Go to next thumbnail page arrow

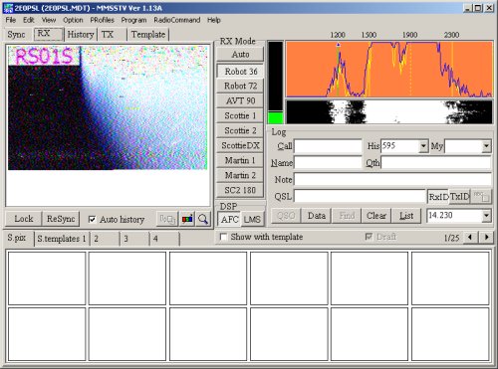(487, 237)
